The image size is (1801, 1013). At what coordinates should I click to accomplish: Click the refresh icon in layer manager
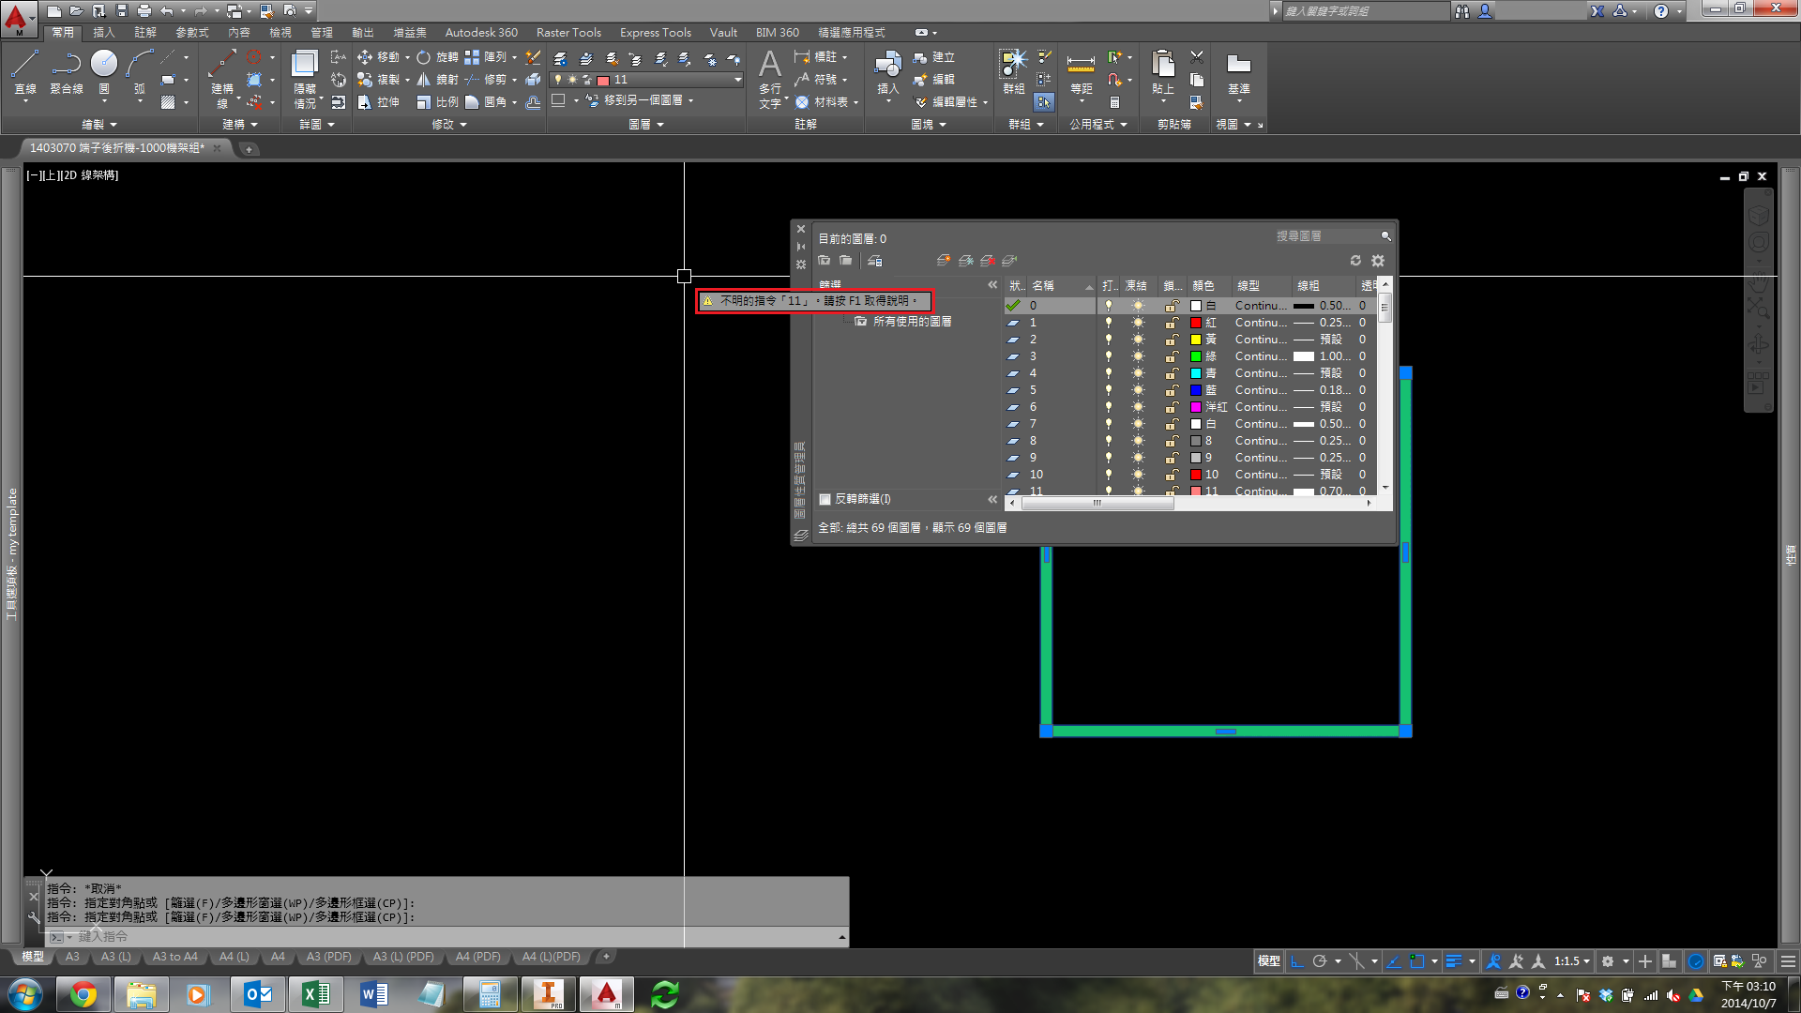coord(1355,261)
